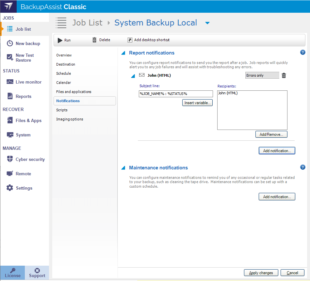Select the Imaging options tab

[x=70, y=119]
